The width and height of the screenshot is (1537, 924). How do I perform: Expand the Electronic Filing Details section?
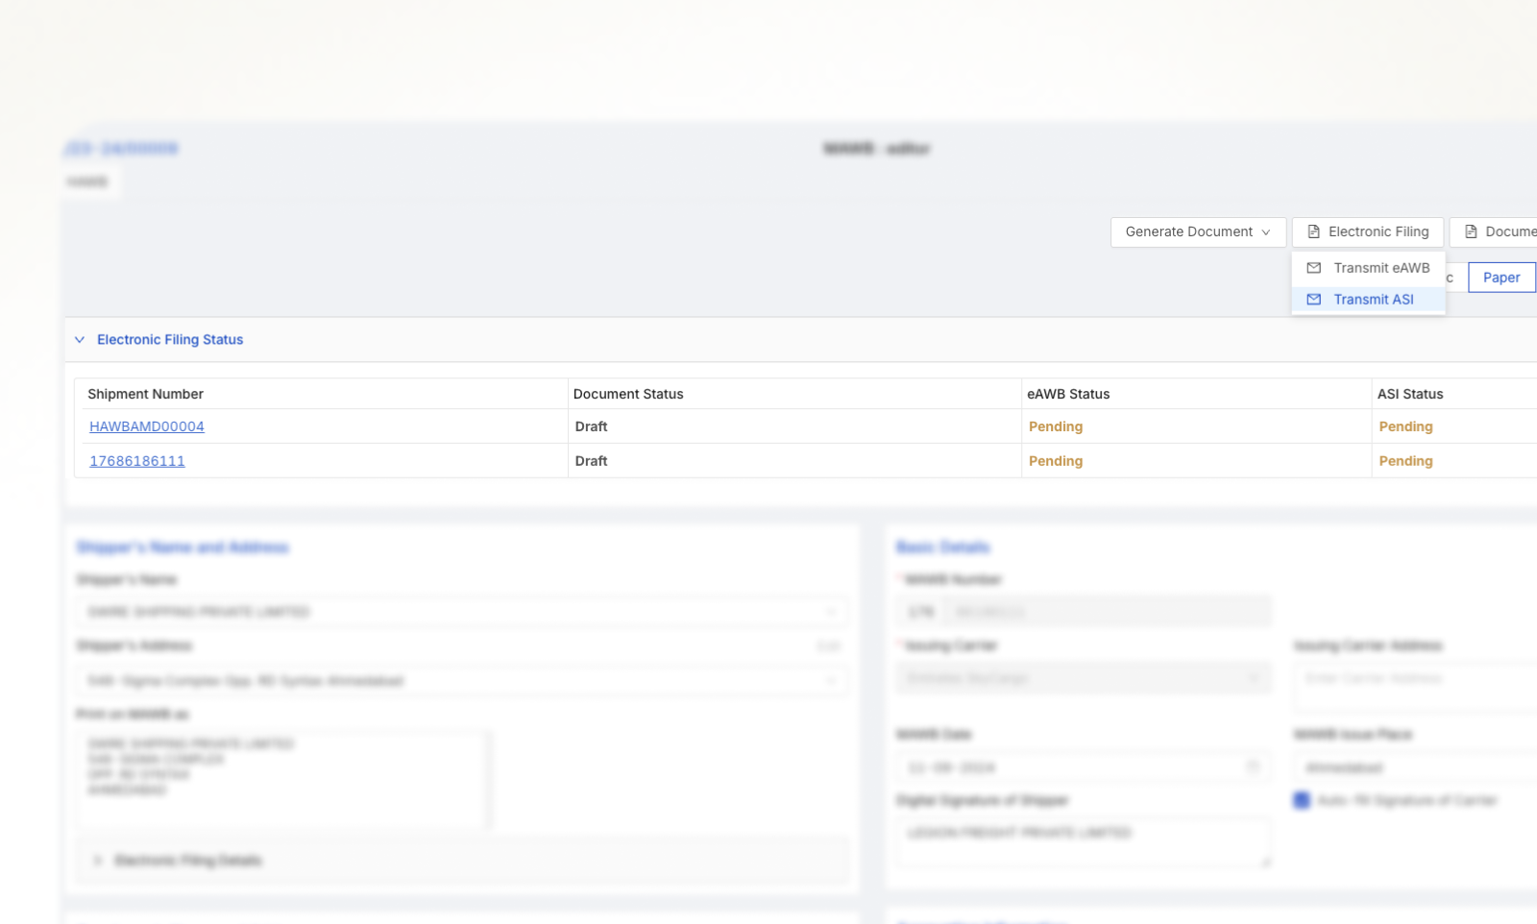(98, 861)
